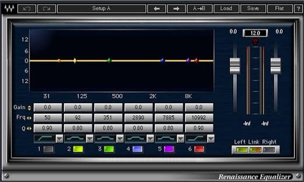Viewport: 304px width, 182px height.
Task: Open the Setup A preset menu
Action: pos(102,9)
